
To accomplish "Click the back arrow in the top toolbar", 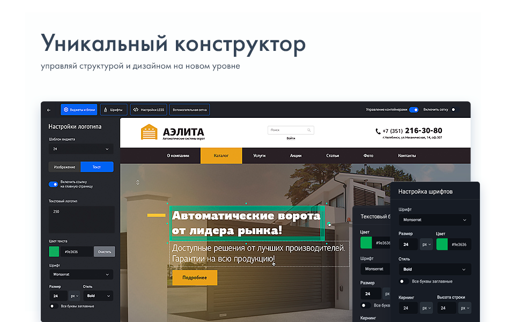I will tap(49, 110).
